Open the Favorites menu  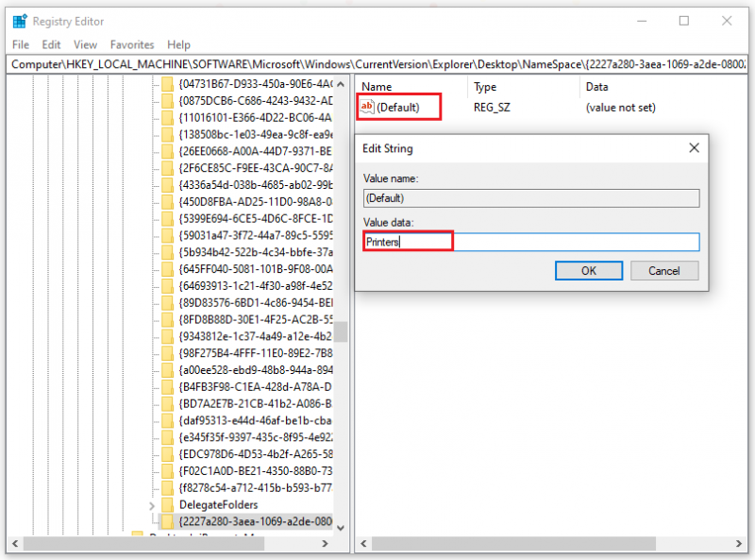coord(132,44)
